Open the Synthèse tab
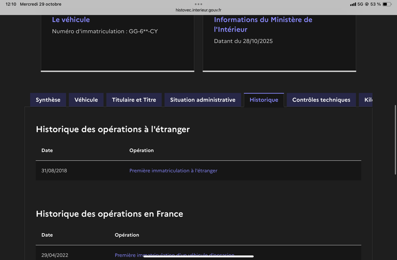Image resolution: width=397 pixels, height=260 pixels. 48,100
